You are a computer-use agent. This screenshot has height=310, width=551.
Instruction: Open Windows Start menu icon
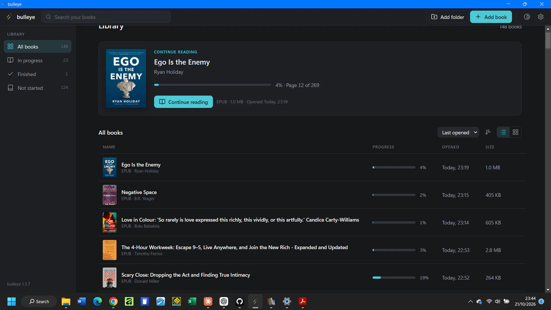click(x=11, y=301)
